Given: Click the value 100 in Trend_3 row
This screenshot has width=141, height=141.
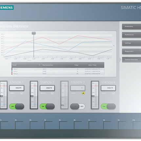Looking at the screenshot, I should [77, 74].
